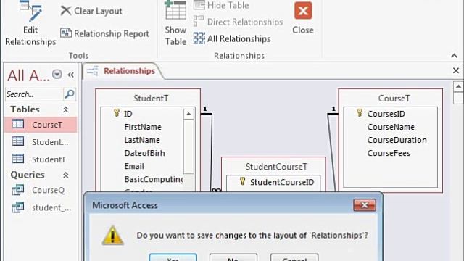Select the DateofBirh field in StudentT
464x261 pixels.
[144, 153]
